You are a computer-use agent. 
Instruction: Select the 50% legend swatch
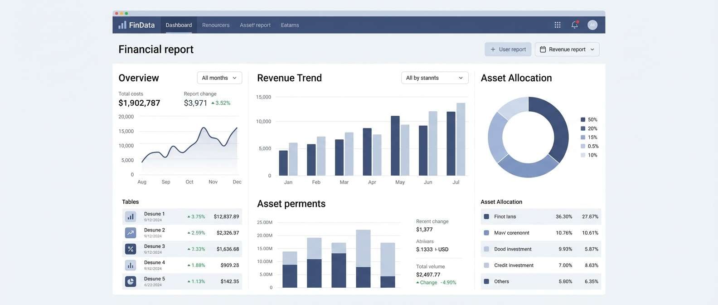coord(583,120)
